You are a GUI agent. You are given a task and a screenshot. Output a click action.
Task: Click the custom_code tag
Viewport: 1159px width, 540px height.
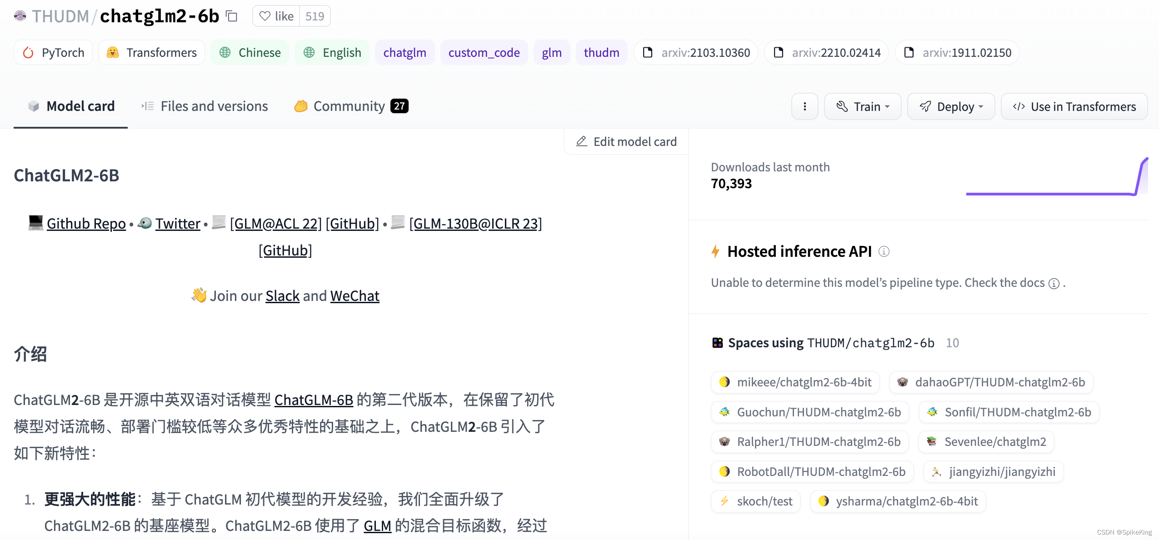[x=484, y=53]
